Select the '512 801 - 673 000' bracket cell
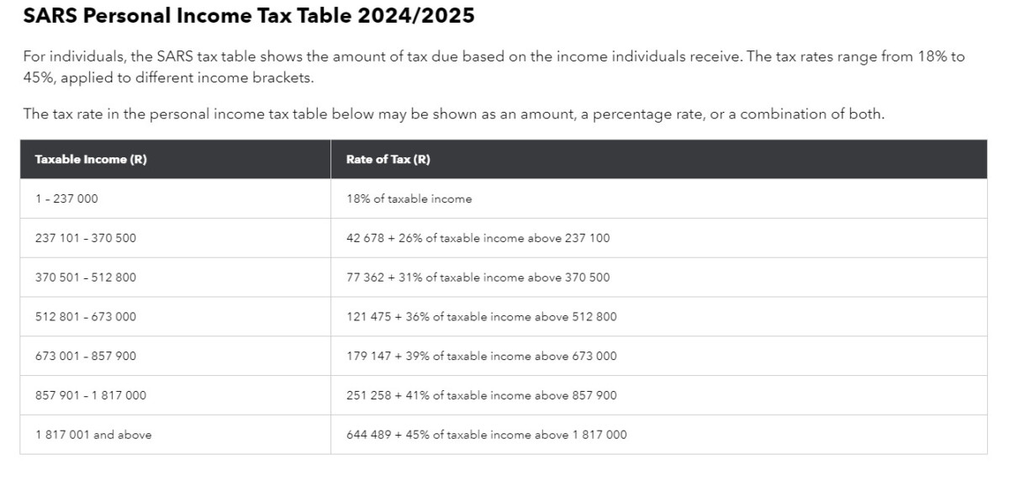 coord(85,317)
